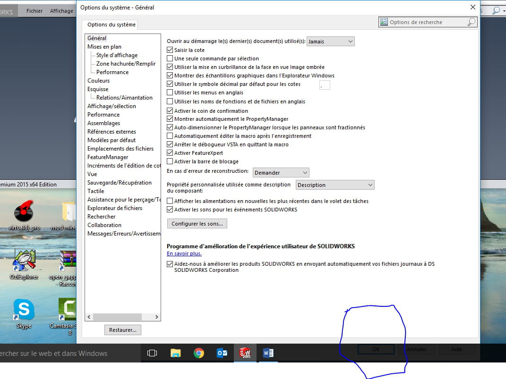Open Task View on the taskbar
Image resolution: width=506 pixels, height=379 pixels.
(152, 353)
